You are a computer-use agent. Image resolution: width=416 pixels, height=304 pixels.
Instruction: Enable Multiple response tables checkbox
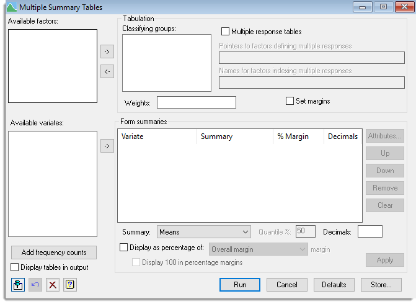(x=225, y=31)
